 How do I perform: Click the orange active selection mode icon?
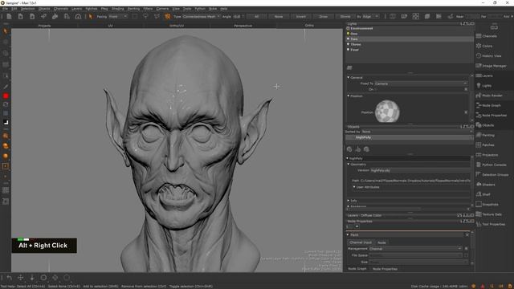point(168,16)
